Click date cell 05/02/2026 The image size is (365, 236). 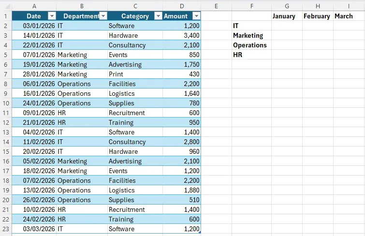(x=34, y=161)
